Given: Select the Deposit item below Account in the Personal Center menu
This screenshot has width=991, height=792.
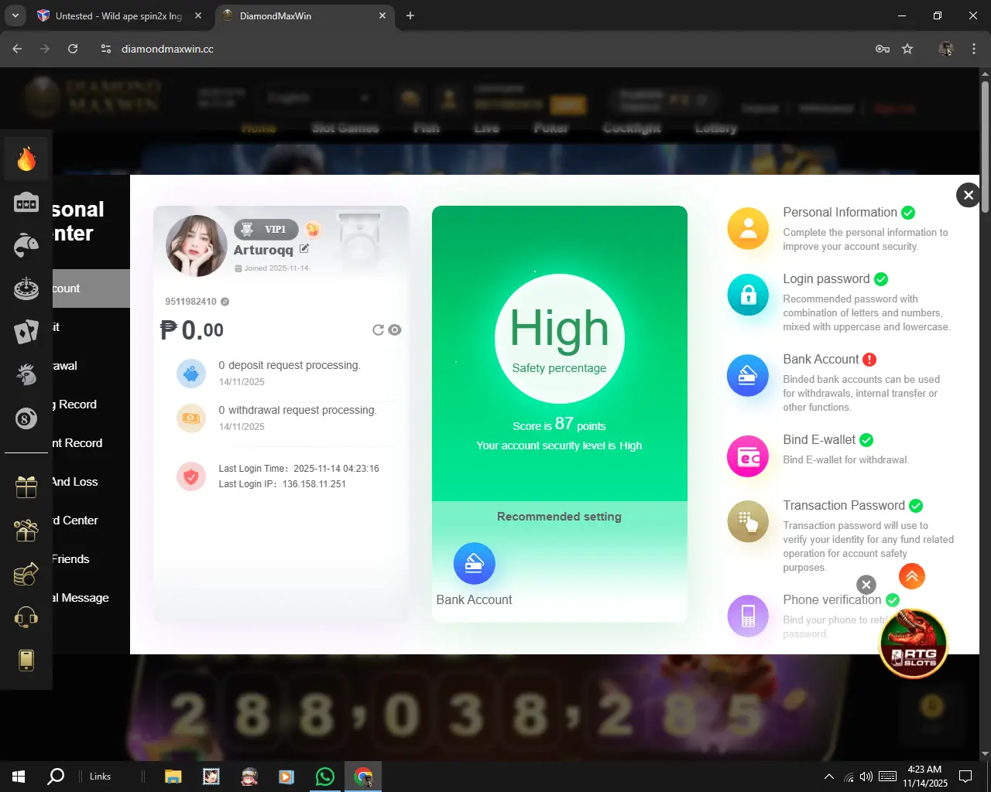Looking at the screenshot, I should click(91, 327).
